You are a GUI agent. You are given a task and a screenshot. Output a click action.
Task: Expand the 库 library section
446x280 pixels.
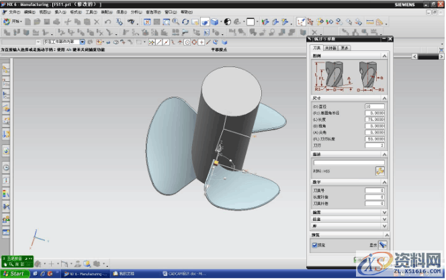point(385,226)
